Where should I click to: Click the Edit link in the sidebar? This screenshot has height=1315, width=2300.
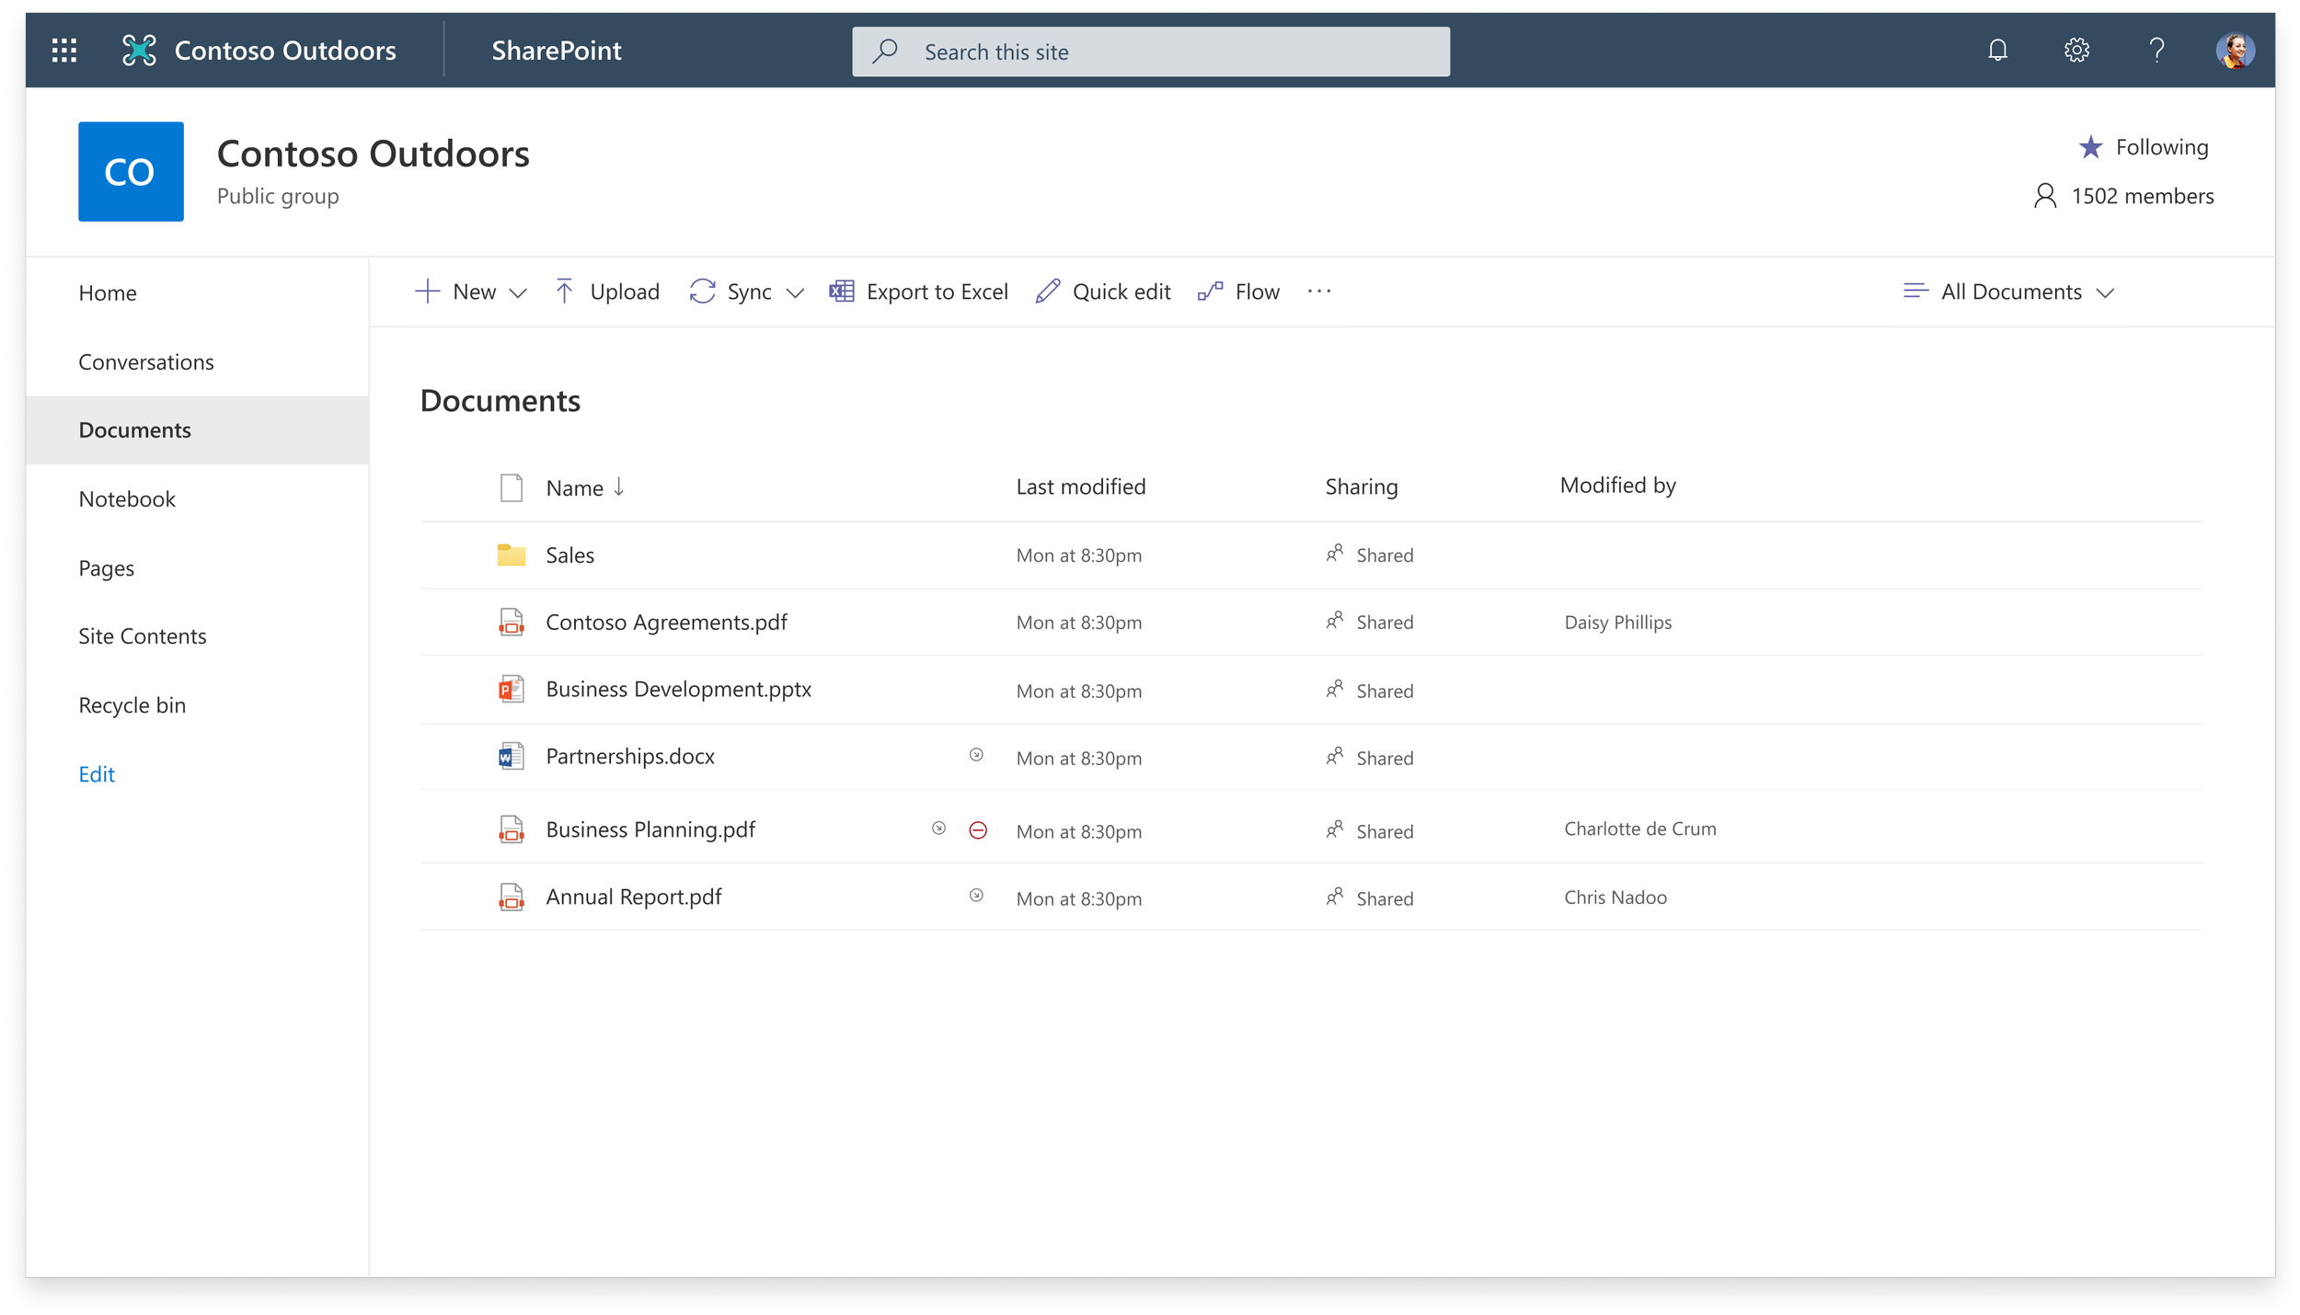pos(96,773)
